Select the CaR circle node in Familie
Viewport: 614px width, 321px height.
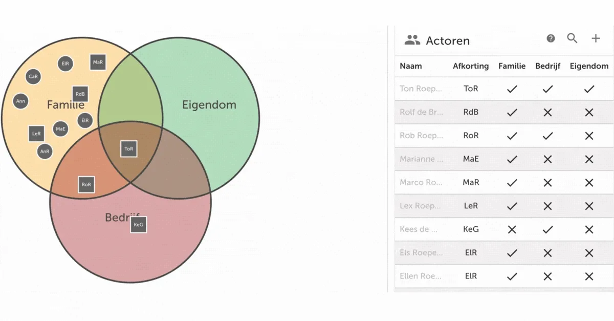[x=33, y=76]
